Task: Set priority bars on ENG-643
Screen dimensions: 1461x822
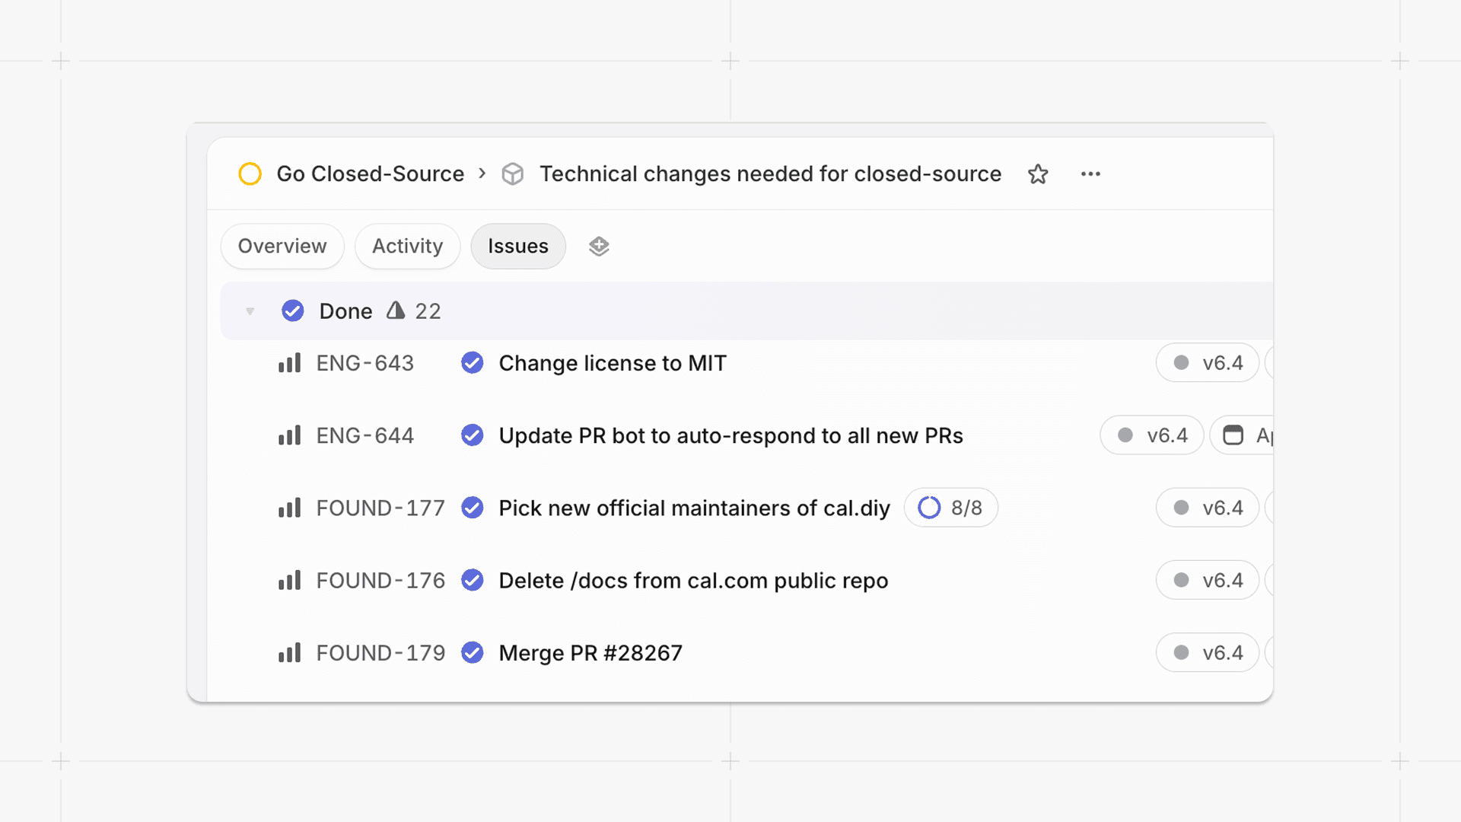Action: (x=289, y=363)
